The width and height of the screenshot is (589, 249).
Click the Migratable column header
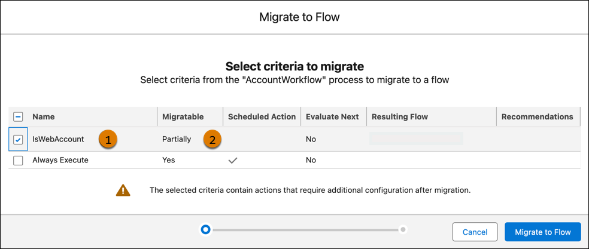pos(183,117)
